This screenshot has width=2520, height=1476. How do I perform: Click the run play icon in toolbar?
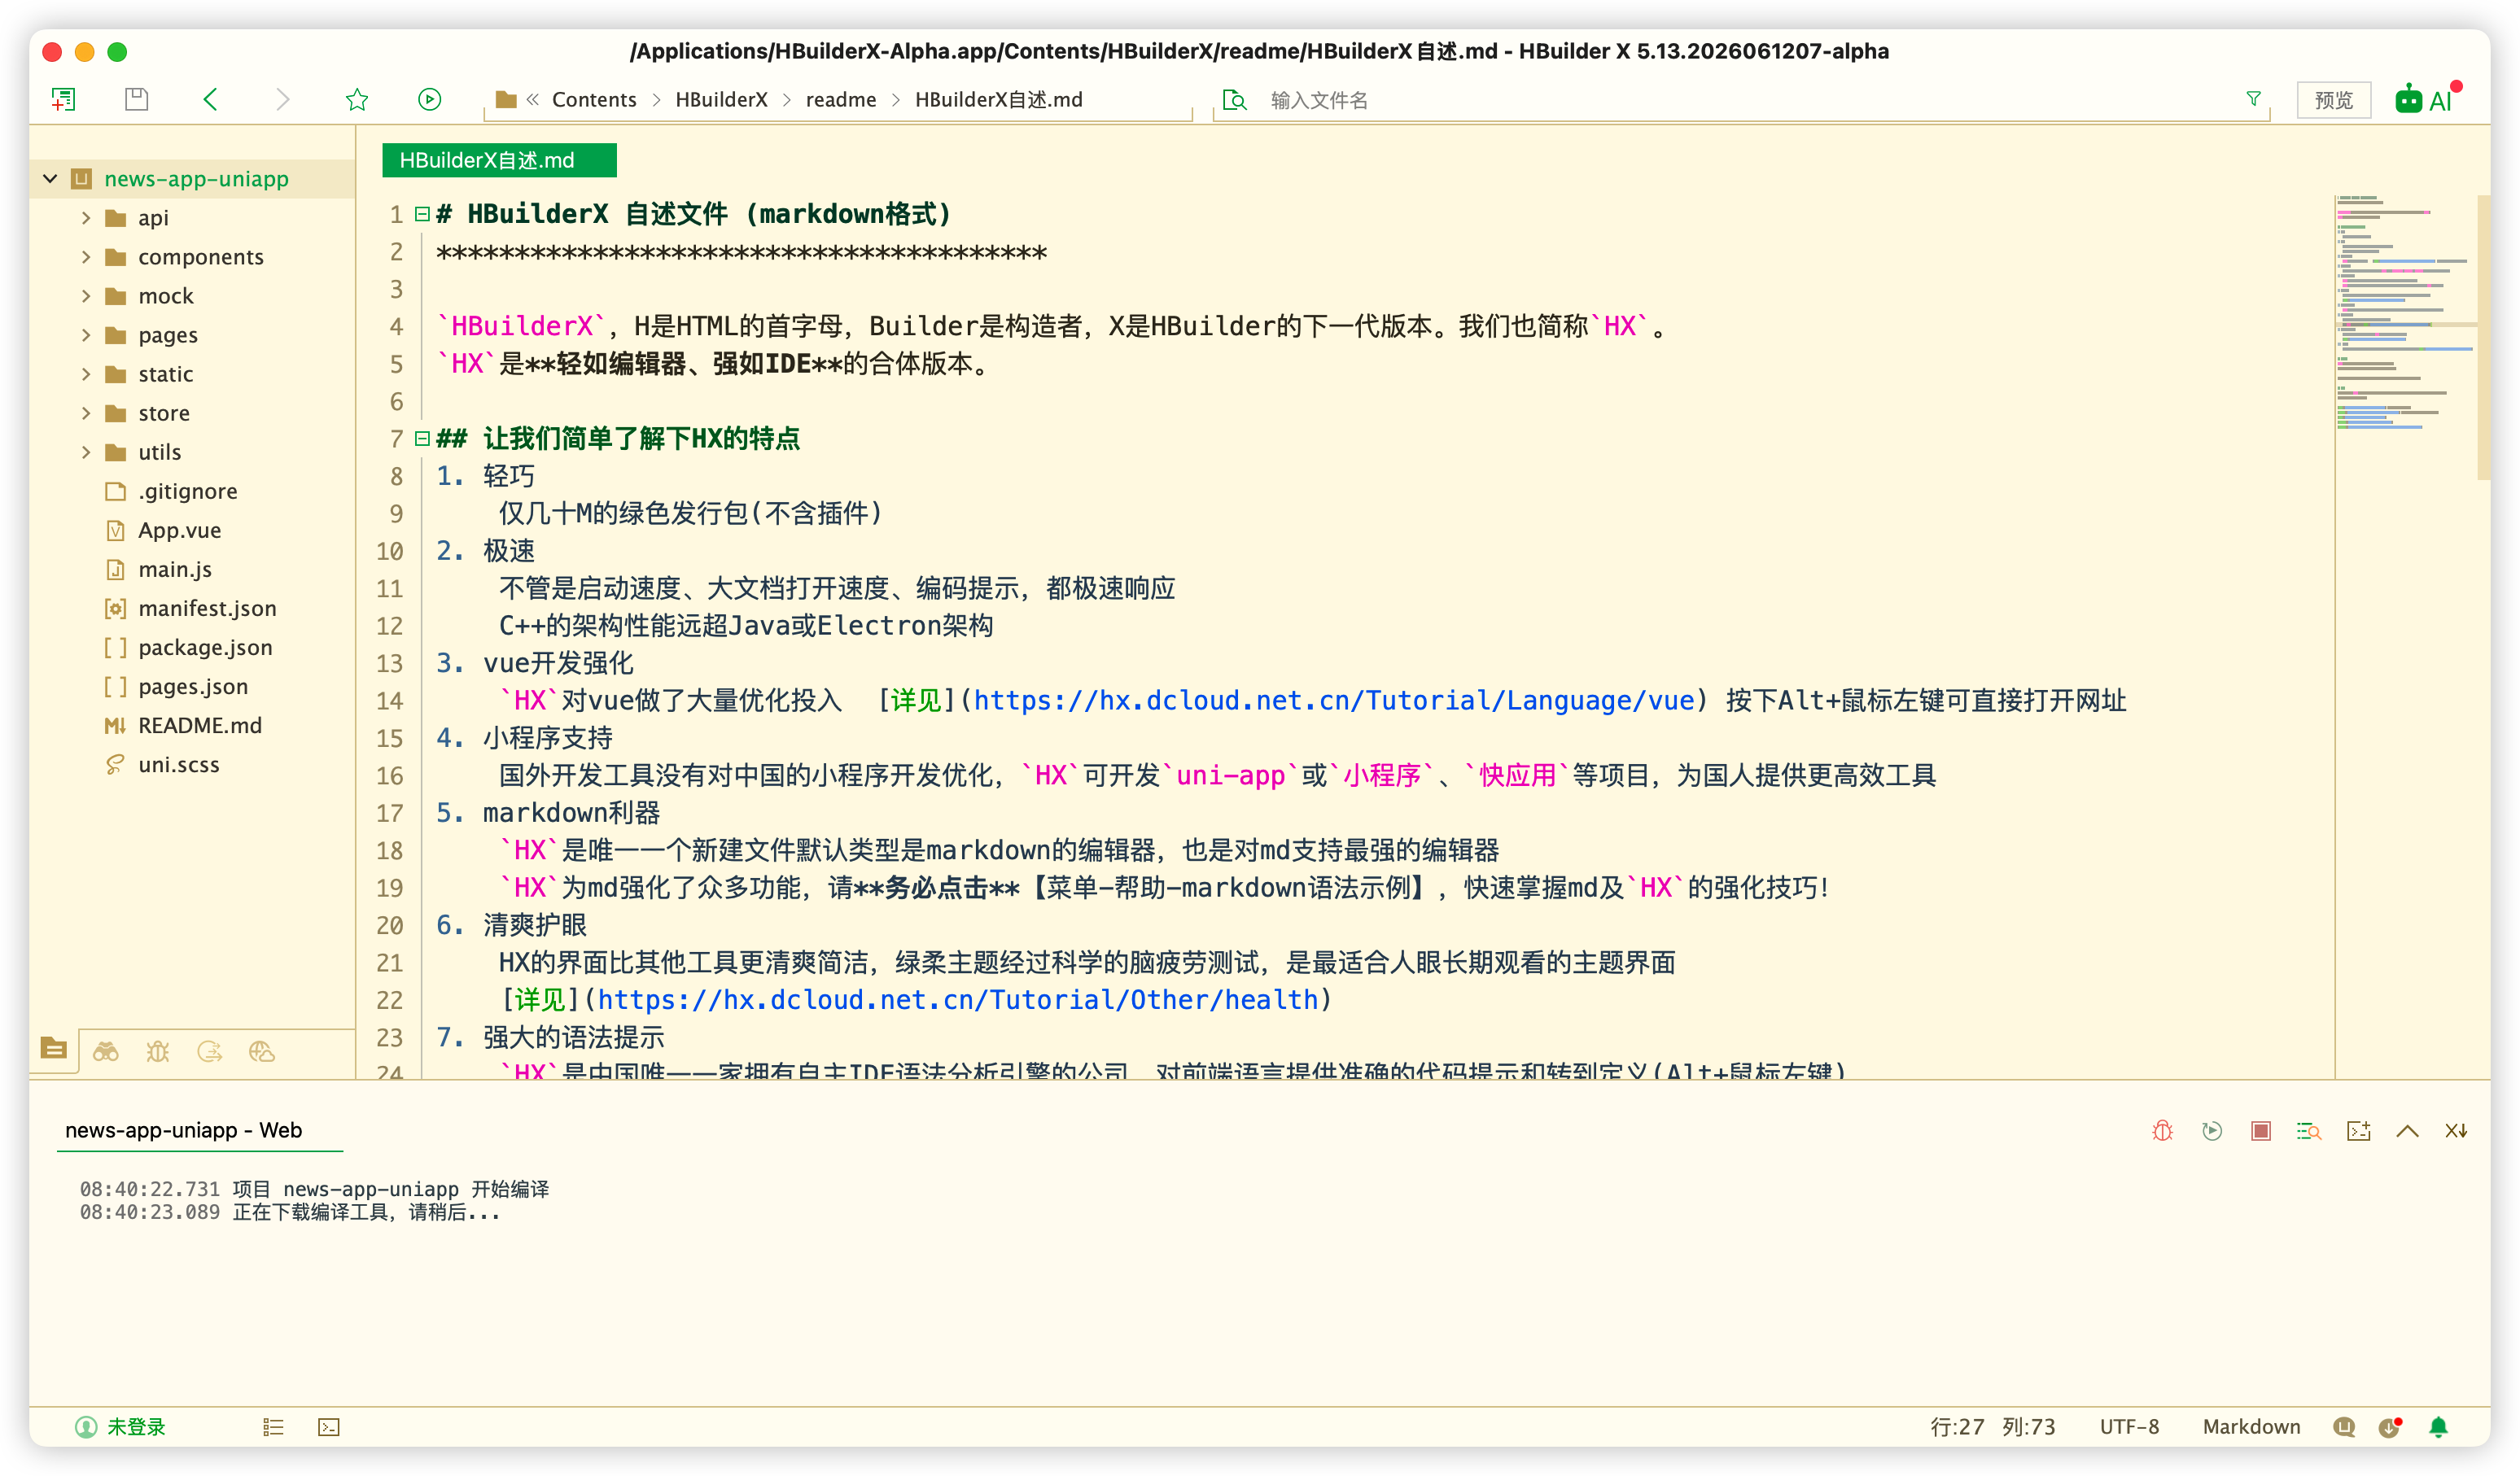pyautogui.click(x=430, y=99)
